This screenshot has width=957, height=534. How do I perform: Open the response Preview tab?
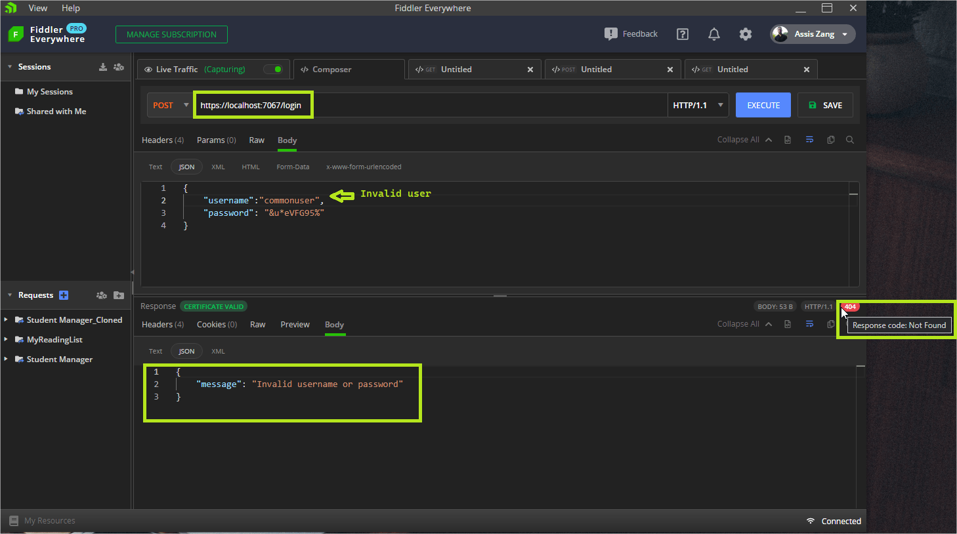coord(295,325)
